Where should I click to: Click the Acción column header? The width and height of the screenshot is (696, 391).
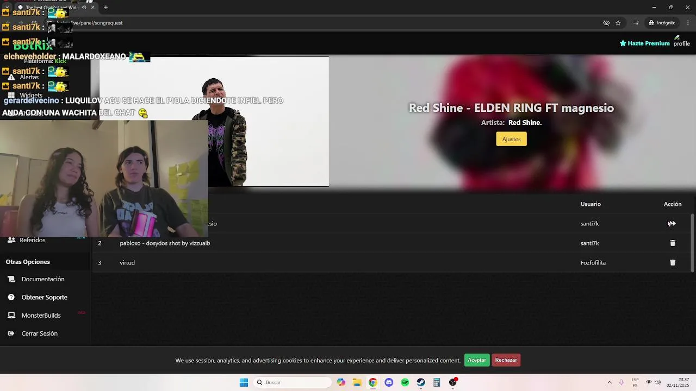tap(673, 204)
